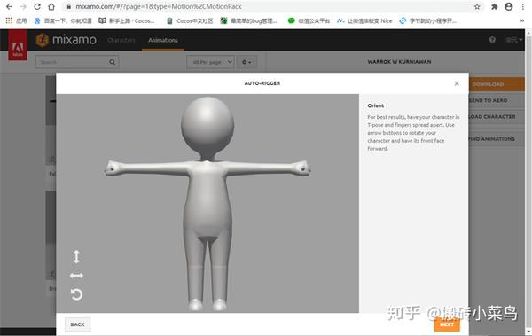Open the user account dropdown
This screenshot has height=336, width=532.
[513, 40]
